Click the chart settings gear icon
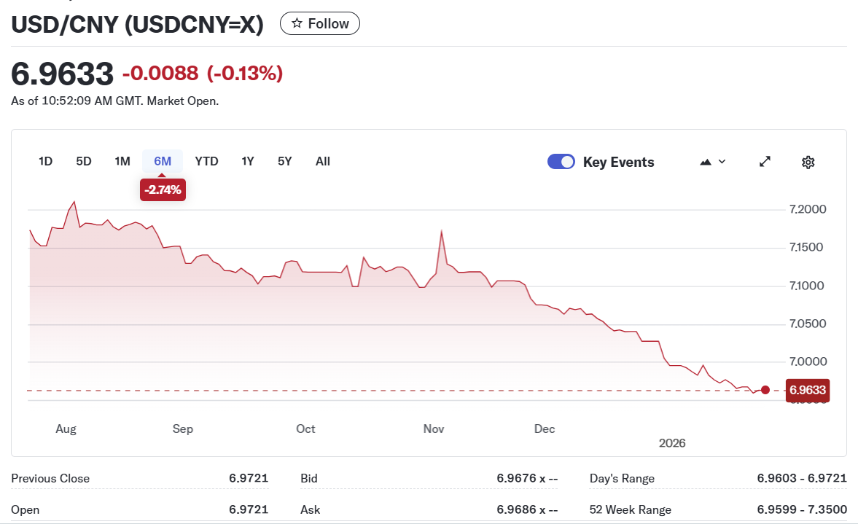Screen dimensions: 858x524 (x=808, y=162)
